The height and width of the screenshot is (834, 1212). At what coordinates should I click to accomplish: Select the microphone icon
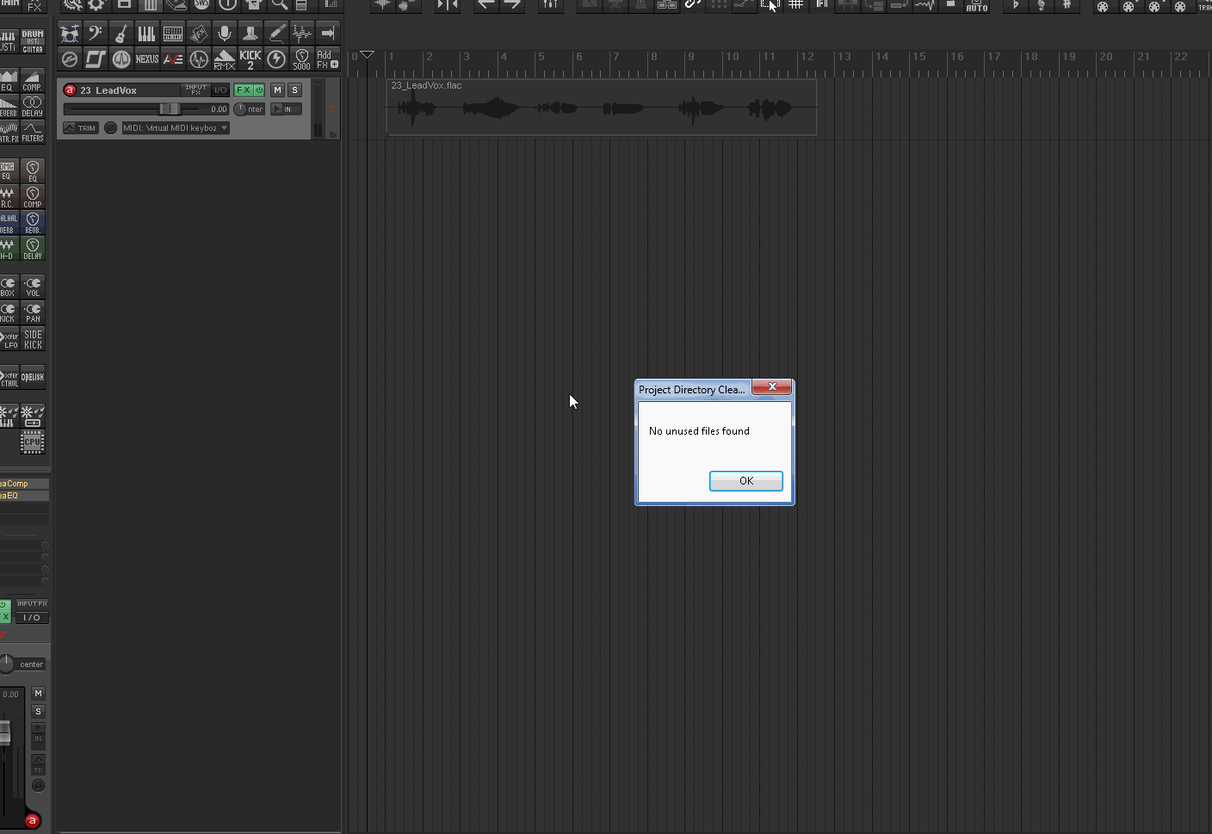click(225, 34)
